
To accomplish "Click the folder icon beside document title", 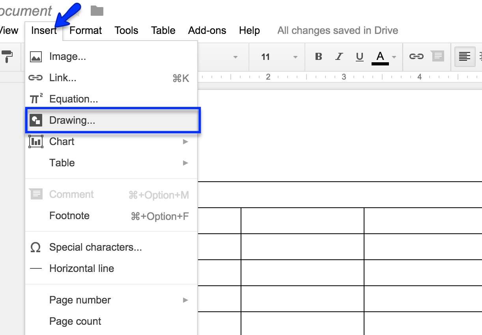I will pyautogui.click(x=97, y=11).
